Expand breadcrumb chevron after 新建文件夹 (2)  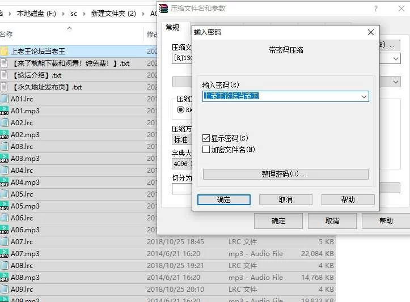pos(143,14)
